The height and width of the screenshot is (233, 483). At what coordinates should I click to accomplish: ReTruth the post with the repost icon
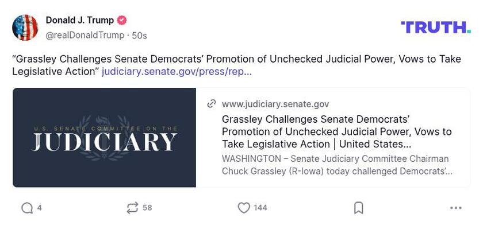click(132, 208)
